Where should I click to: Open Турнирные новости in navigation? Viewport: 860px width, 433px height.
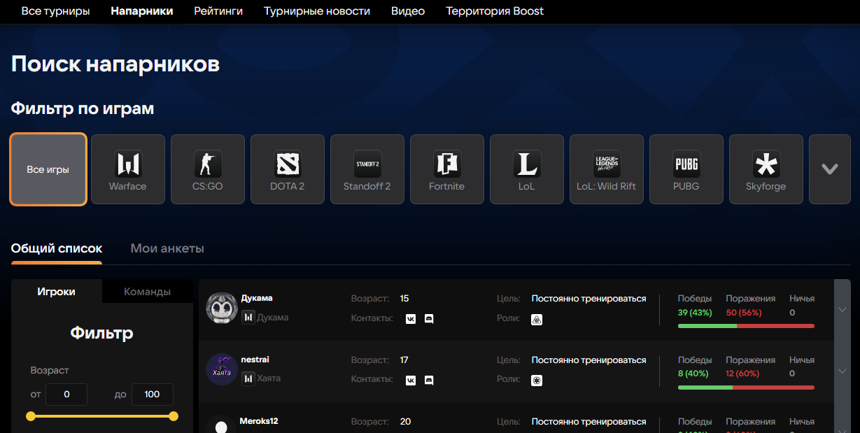317,11
